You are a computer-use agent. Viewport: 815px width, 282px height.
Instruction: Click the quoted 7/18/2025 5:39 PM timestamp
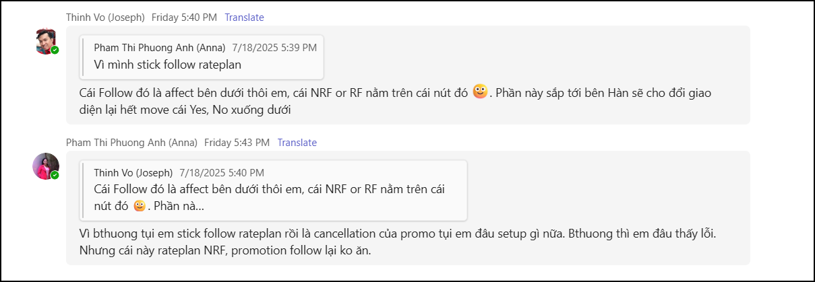274,48
